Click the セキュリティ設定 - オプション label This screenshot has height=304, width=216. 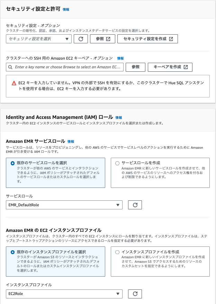pyautogui.click(x=33, y=25)
